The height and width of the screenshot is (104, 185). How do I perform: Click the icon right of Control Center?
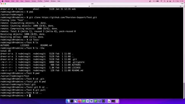pyautogui.click(x=170, y=1)
